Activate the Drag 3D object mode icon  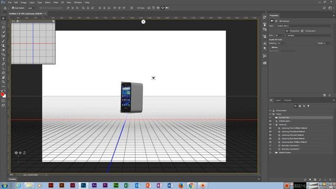(x=158, y=8)
